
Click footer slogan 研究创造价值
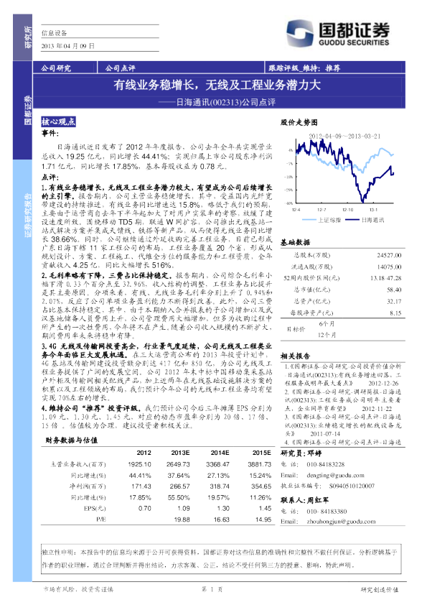(x=380, y=590)
